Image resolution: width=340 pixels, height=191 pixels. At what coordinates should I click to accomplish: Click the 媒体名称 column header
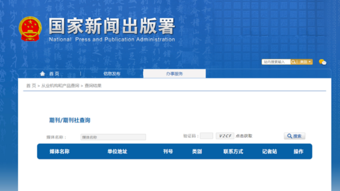[x=59, y=151]
